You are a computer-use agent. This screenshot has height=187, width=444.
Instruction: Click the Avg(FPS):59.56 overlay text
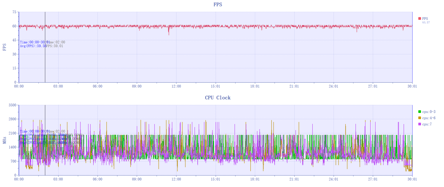click(33, 46)
